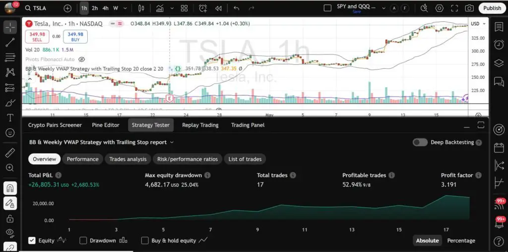Open the indicators menu
Screen dimensions: 508x252
[160, 8]
